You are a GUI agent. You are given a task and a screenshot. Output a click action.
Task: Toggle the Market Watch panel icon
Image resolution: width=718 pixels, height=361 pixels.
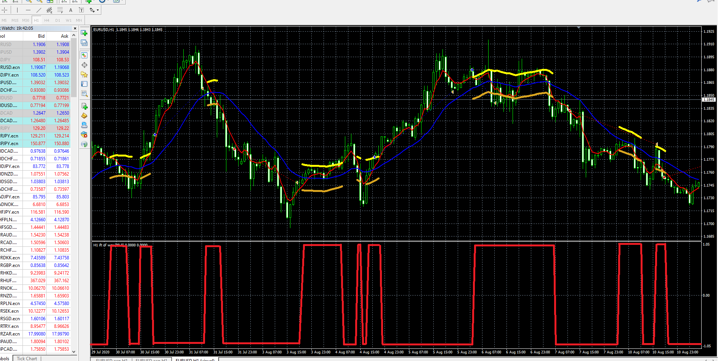pos(84,56)
